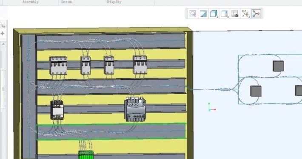Select the large gray contactor component
302x159 pixels.
(x=135, y=109)
